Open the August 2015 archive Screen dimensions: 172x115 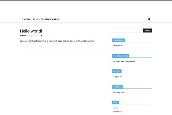pos(118,77)
